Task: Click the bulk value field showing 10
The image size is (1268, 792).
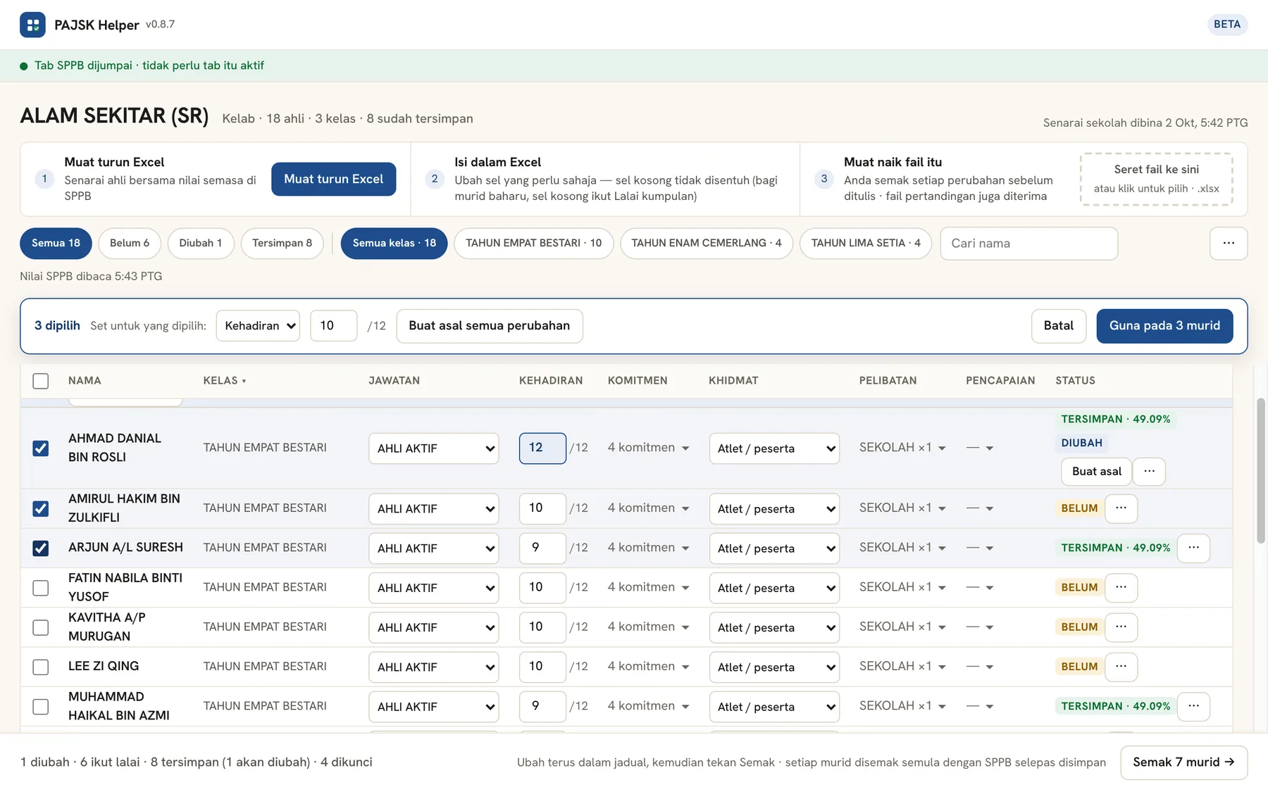Action: click(333, 326)
